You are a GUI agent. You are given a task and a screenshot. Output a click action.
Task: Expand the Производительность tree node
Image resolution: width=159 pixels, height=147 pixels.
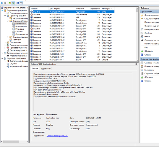click(x=5, y=48)
